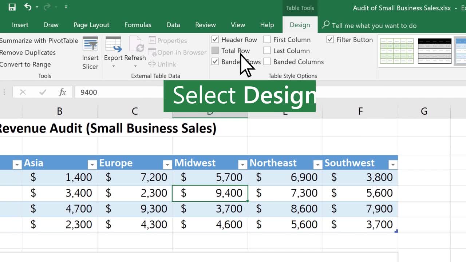Click the Cancel X icon in formula bar
The height and width of the screenshot is (262, 466).
coord(23,92)
